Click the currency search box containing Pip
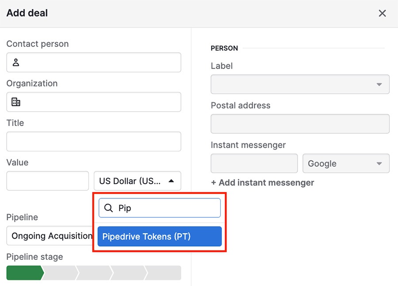The image size is (398, 286). (x=160, y=208)
